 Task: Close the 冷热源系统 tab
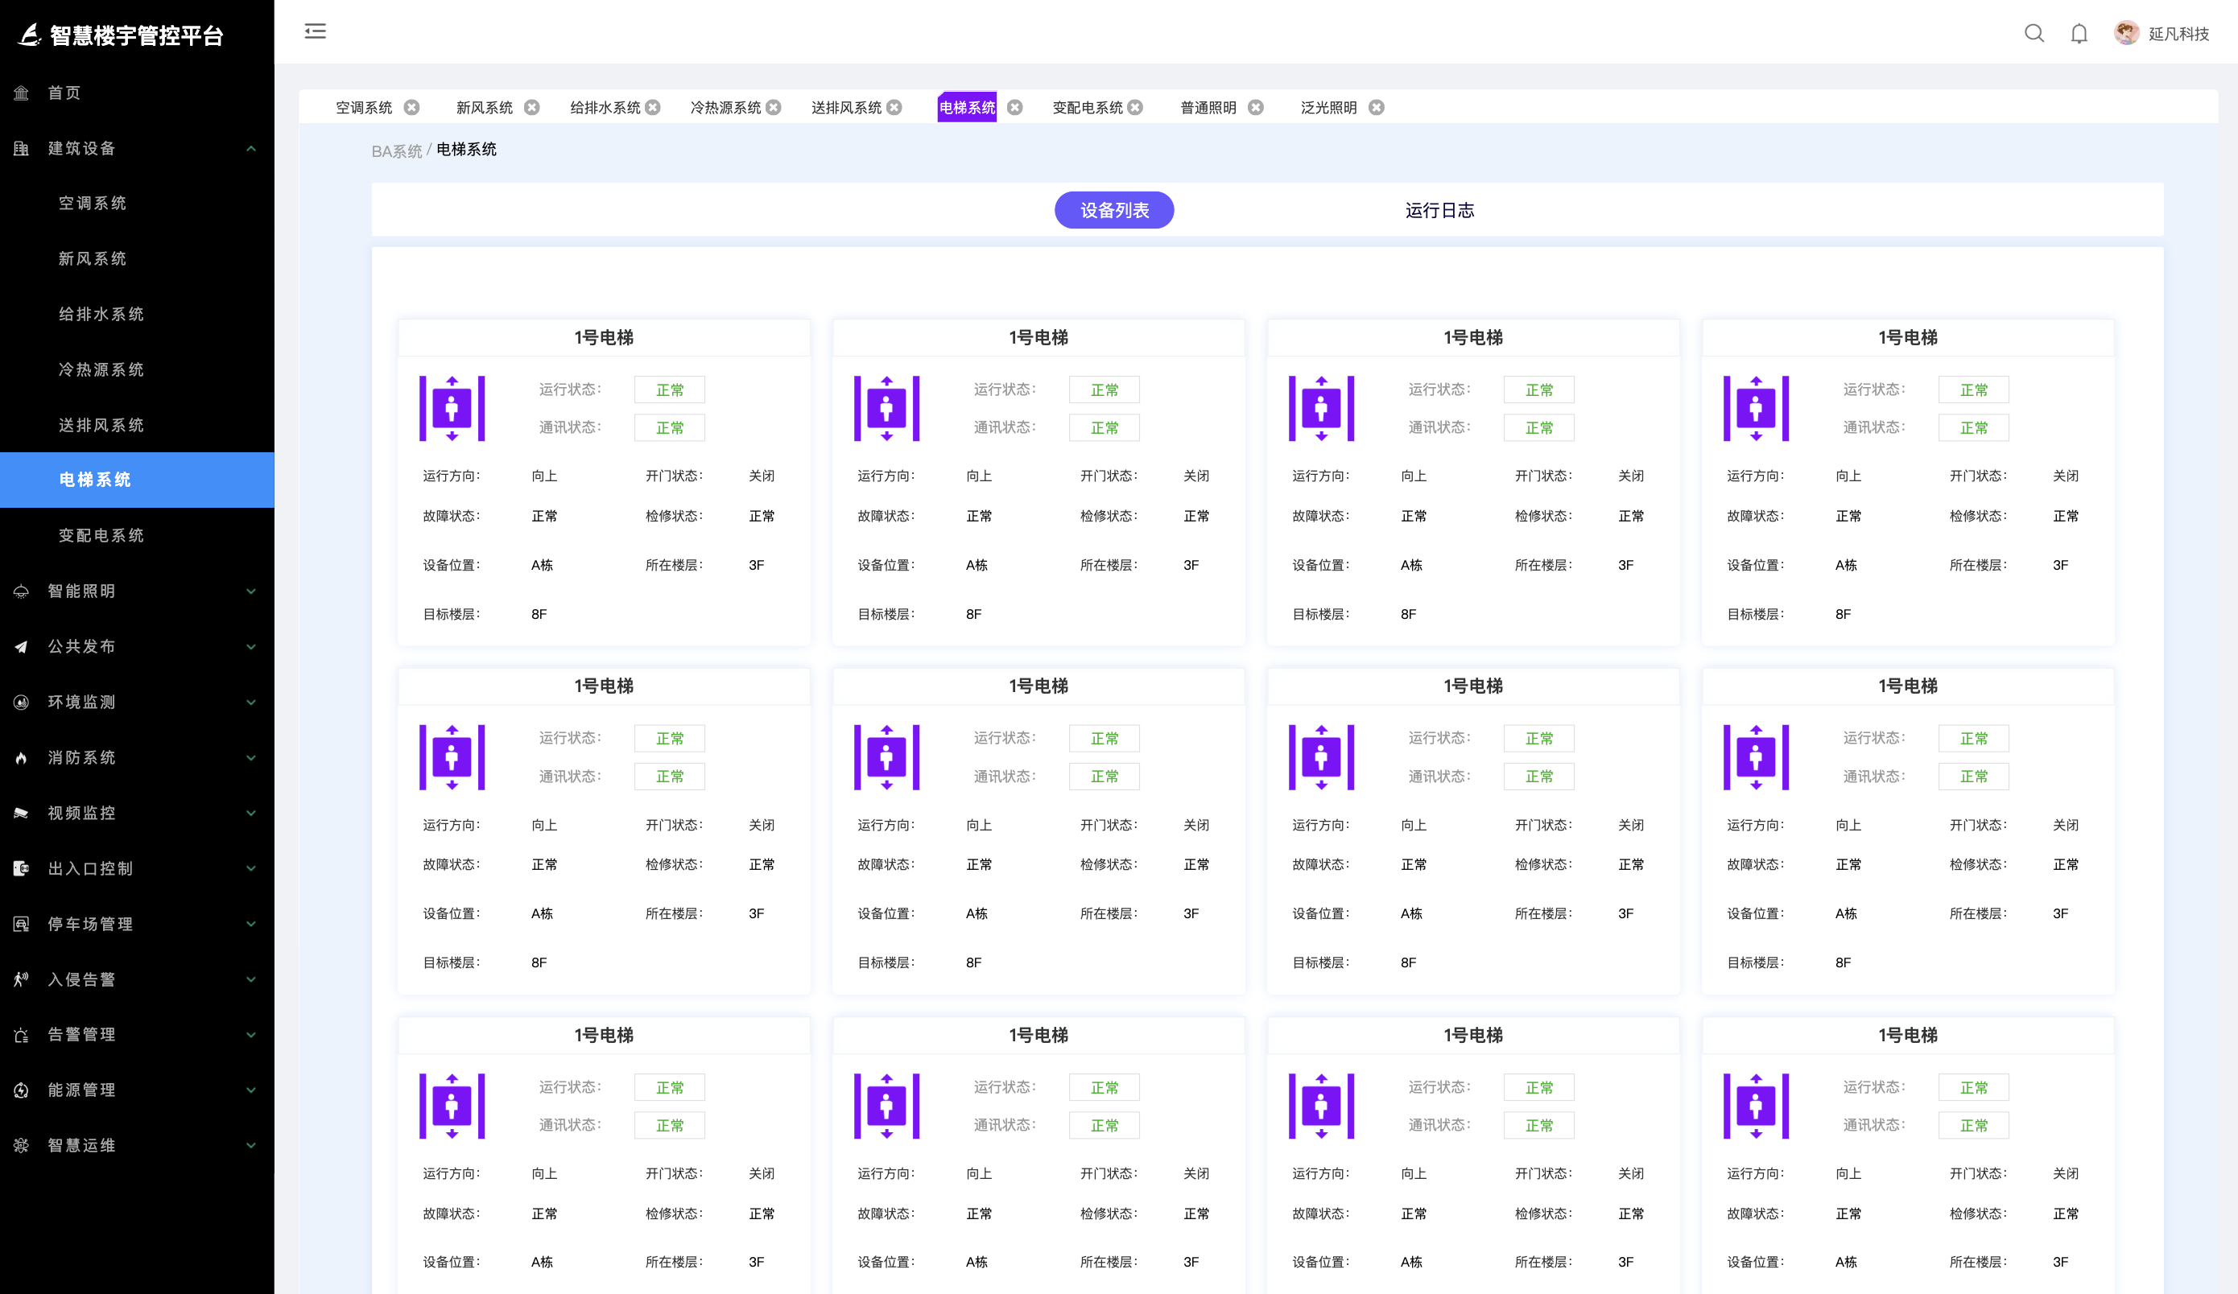(x=774, y=107)
